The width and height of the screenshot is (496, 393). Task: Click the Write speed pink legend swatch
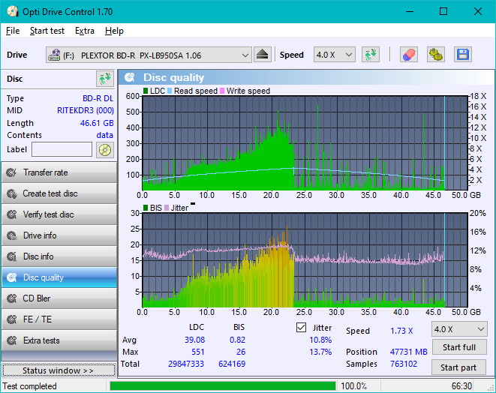222,91
